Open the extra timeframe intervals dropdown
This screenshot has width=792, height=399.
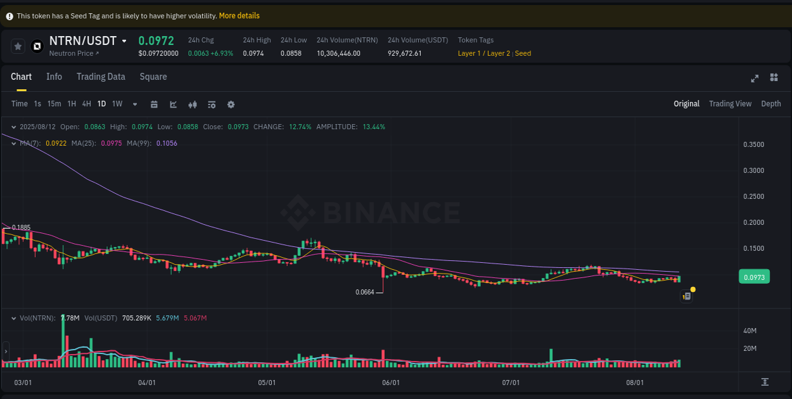134,104
